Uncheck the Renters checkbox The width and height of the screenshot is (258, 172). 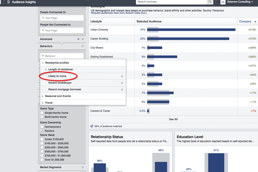click(42, 131)
